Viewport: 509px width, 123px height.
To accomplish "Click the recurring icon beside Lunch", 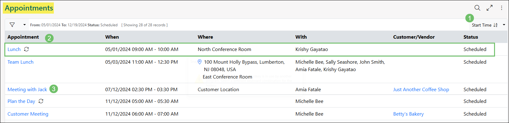I will click(x=26, y=49).
